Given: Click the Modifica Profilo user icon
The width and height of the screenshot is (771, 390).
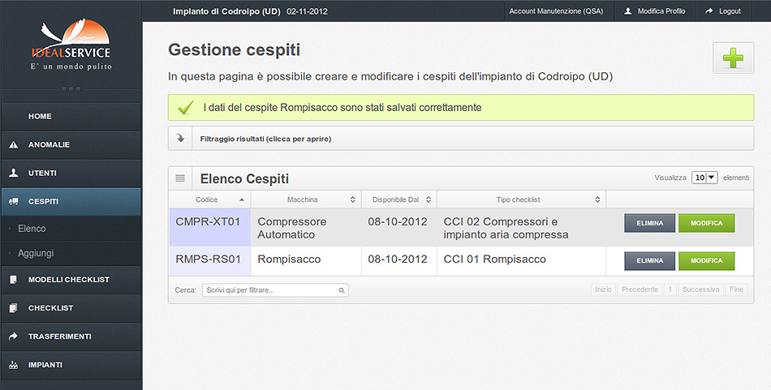Looking at the screenshot, I should (628, 11).
